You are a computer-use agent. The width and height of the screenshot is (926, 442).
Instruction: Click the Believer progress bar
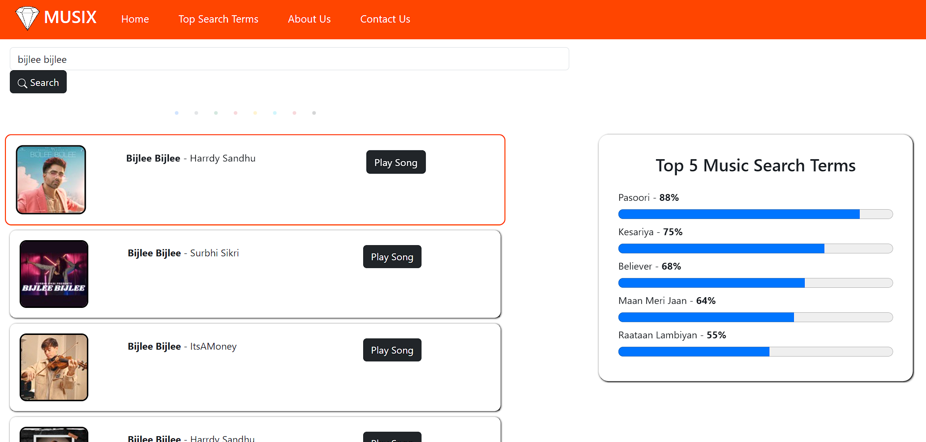click(x=756, y=283)
